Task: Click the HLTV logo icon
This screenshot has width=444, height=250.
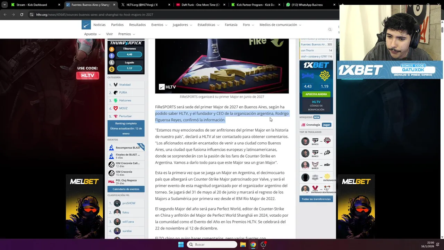Action: tap(86, 25)
